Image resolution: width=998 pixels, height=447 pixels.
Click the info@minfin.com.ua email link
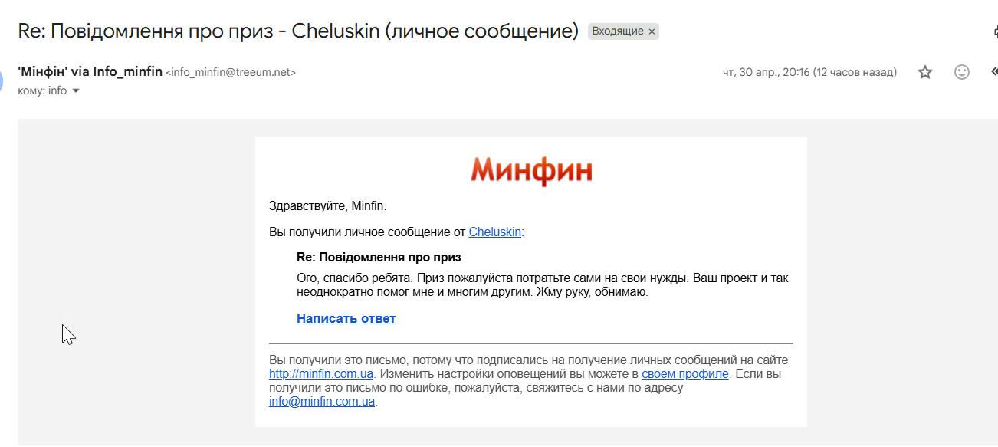[x=322, y=401]
